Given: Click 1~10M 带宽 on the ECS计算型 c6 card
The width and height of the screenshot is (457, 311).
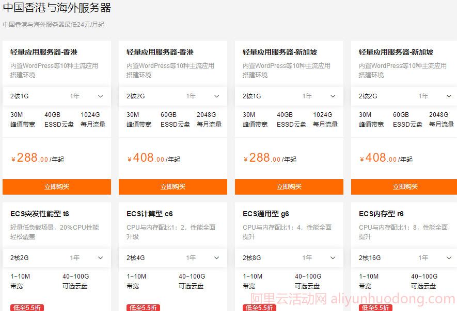Looking at the screenshot, I should point(136,281).
